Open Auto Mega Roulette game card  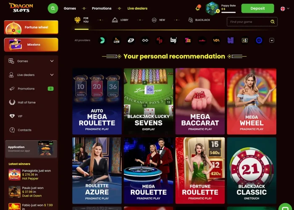coord(97,101)
